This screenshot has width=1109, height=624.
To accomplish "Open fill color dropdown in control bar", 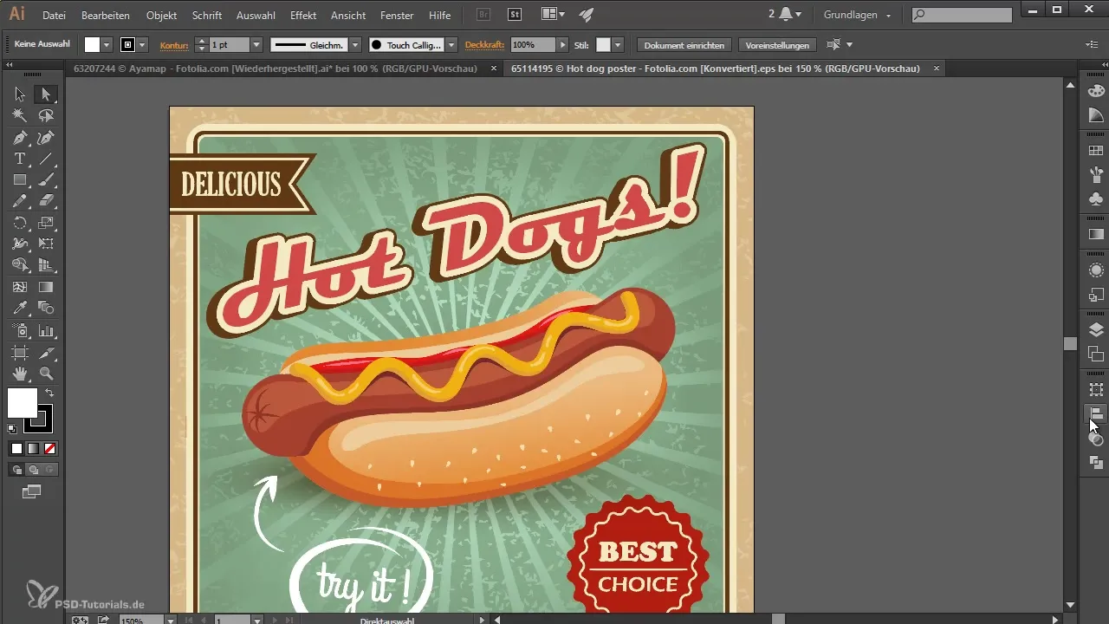I will tap(107, 44).
